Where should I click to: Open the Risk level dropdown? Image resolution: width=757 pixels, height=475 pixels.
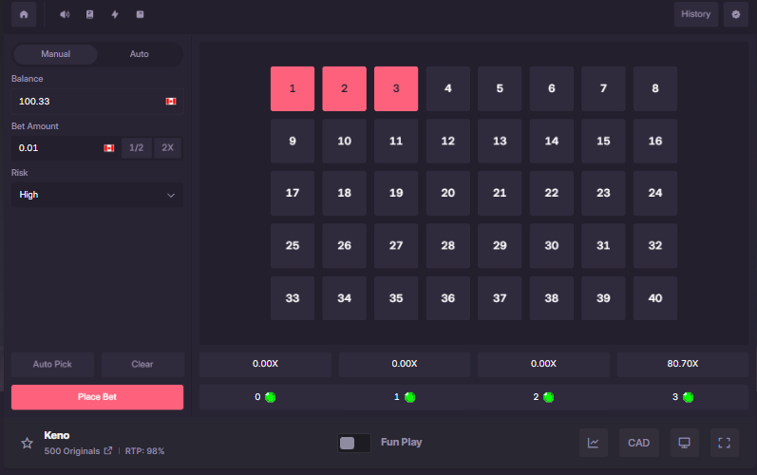[x=97, y=195]
